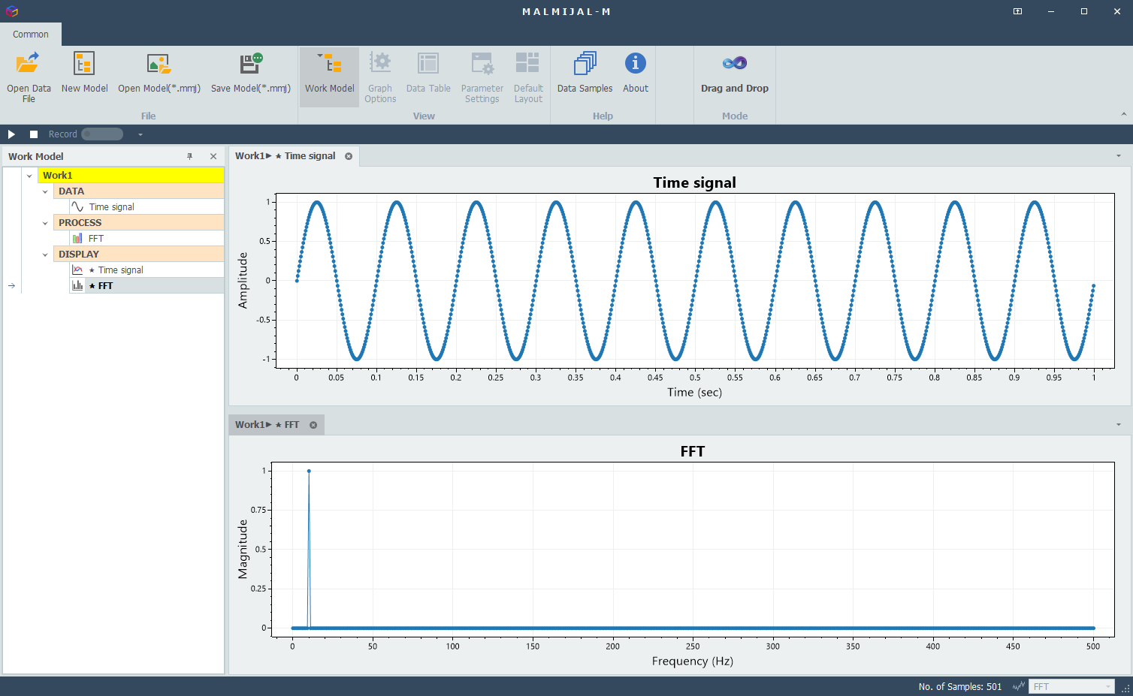Click the window layout icon near minimize
The height and width of the screenshot is (696, 1133).
(1017, 11)
